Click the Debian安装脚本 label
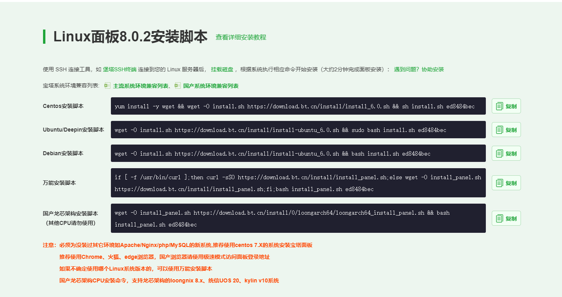Viewport: 562px width, 297px height. (63, 153)
